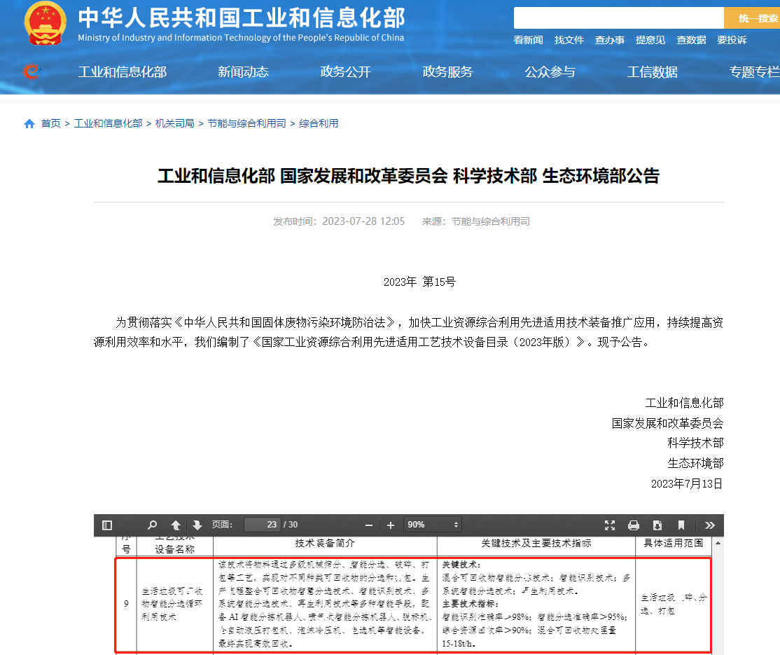Select 政务服务 navigation menu

447,71
